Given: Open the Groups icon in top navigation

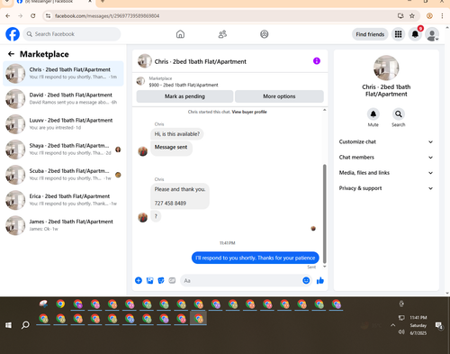Looking at the screenshot, I should coord(265,34).
